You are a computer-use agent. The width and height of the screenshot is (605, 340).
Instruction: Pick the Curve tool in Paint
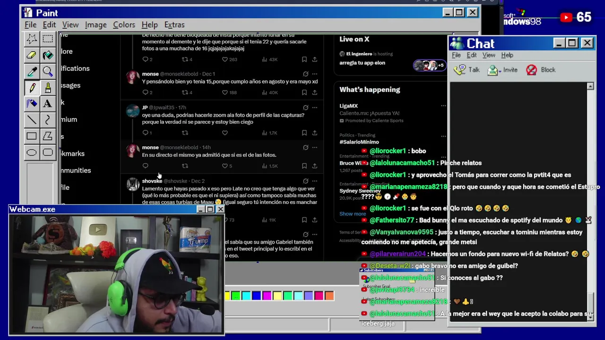(x=48, y=120)
